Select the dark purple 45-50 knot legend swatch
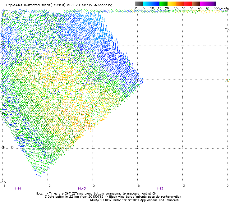 pyautogui.click(x=212, y=4)
